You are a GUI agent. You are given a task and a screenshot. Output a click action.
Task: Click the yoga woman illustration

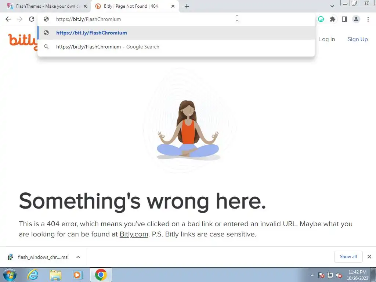tap(188, 130)
